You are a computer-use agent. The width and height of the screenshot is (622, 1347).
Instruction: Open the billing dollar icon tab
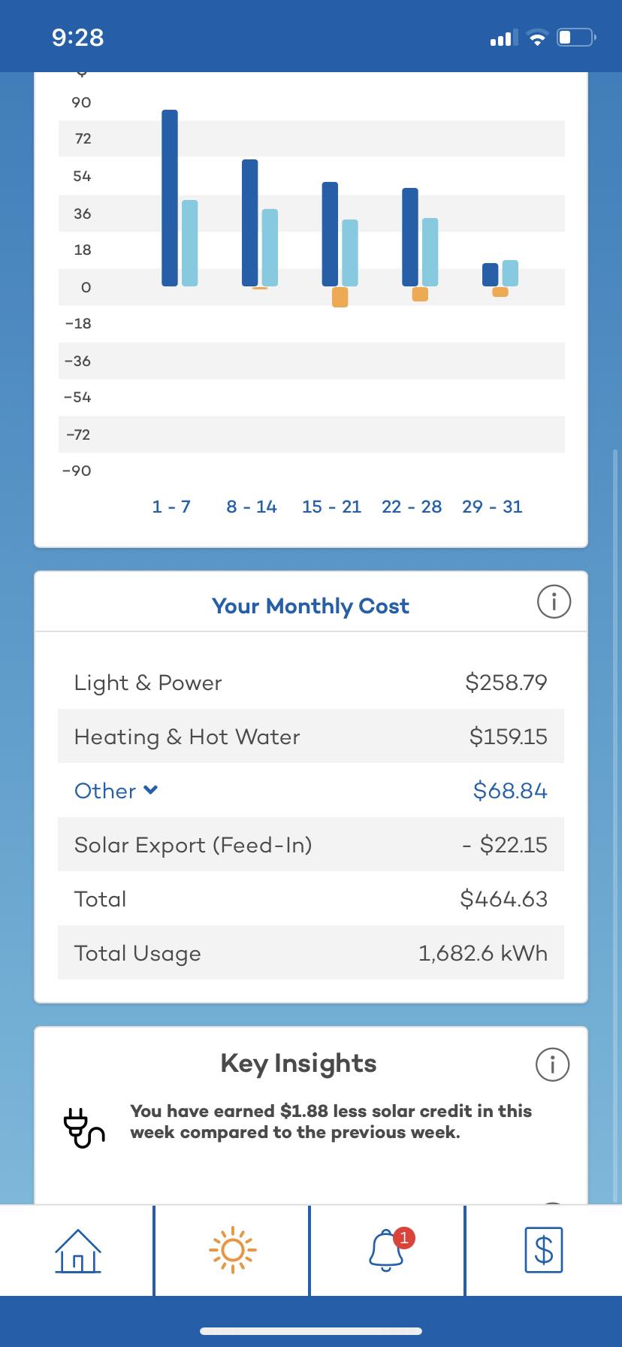(543, 1251)
